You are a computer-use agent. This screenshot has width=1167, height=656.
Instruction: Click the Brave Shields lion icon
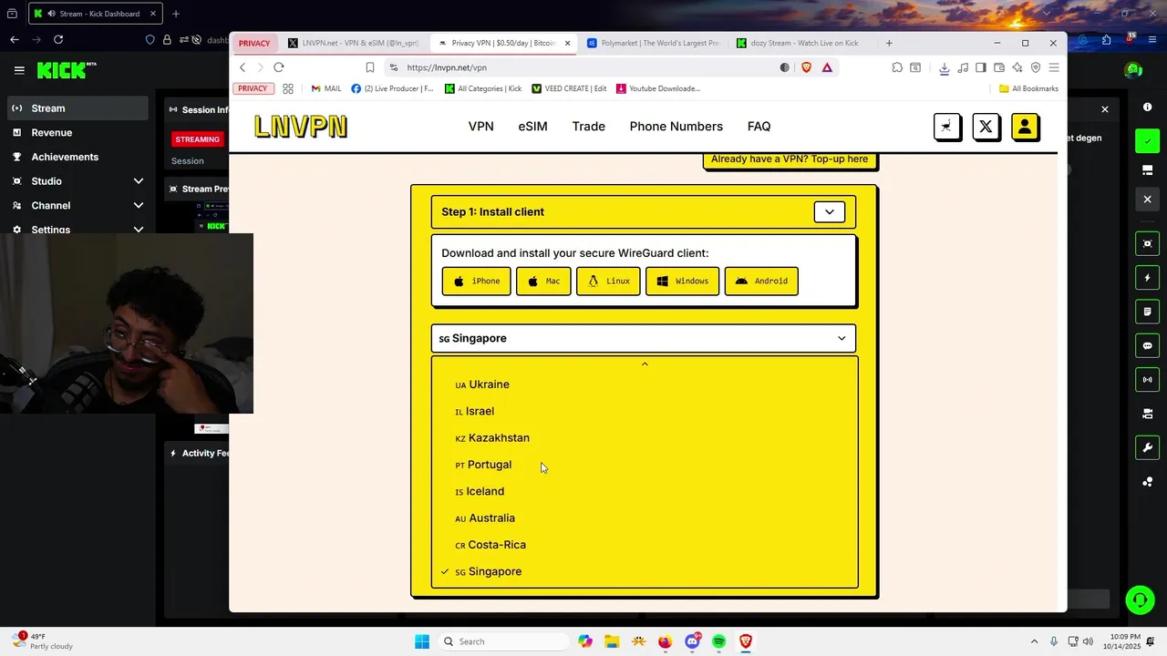coord(806,67)
